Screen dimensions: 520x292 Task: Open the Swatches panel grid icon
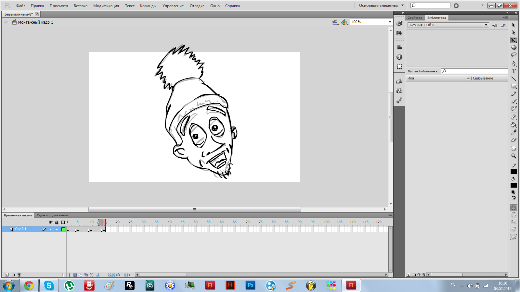click(399, 33)
